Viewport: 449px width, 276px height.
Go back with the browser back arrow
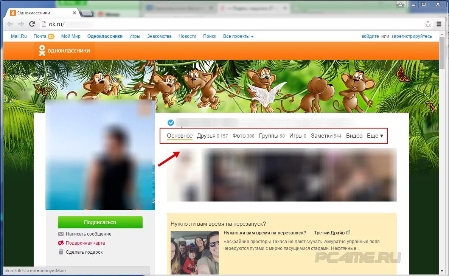tap(10, 24)
